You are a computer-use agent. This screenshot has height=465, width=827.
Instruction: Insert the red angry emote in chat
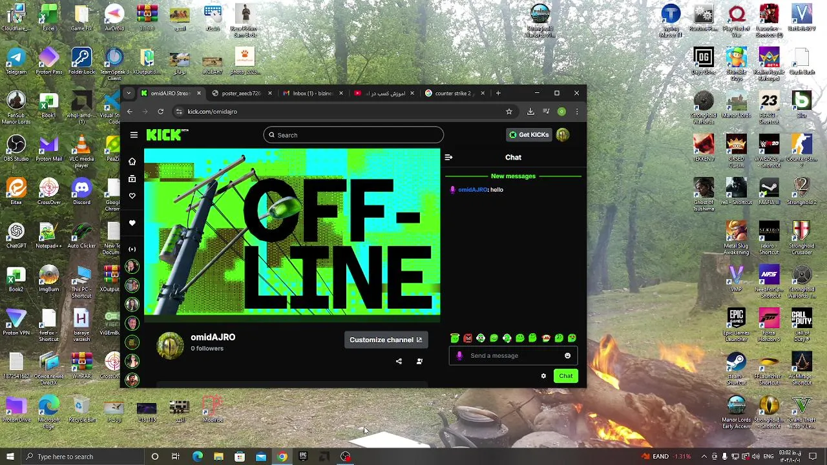[468, 338]
